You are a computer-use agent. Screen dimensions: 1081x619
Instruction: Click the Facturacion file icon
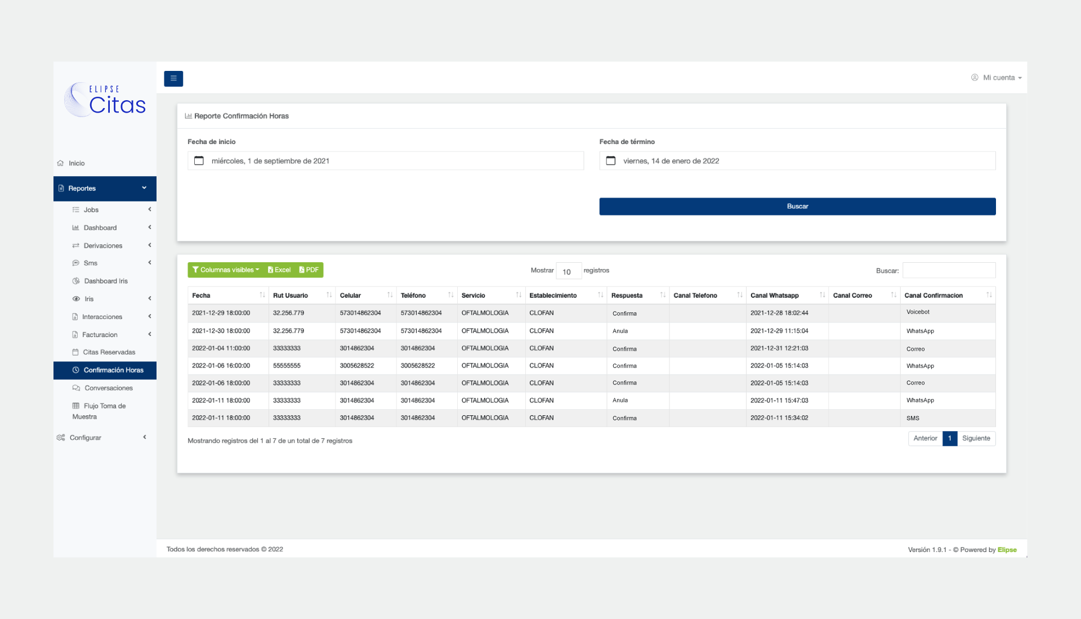75,335
